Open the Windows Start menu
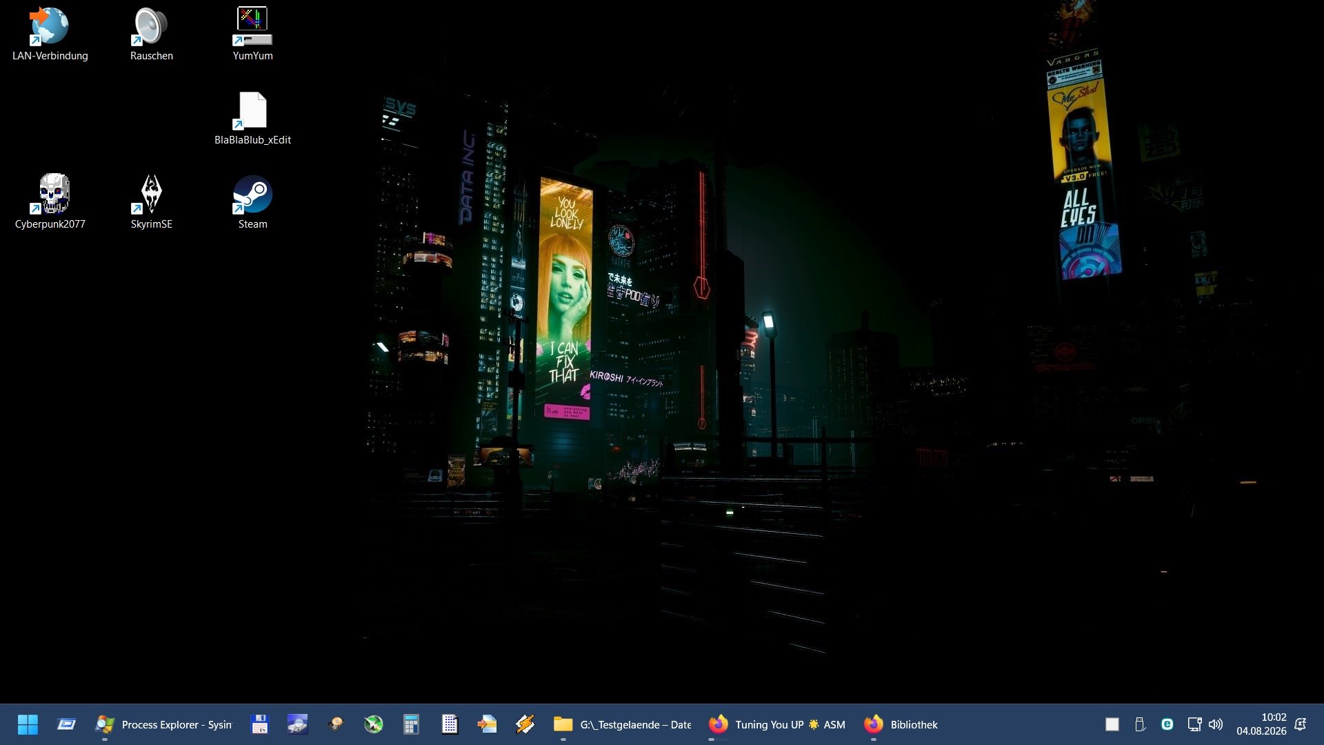Image resolution: width=1324 pixels, height=745 pixels. click(x=28, y=724)
